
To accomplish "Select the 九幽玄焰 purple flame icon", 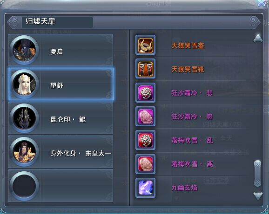I will pos(146,188).
